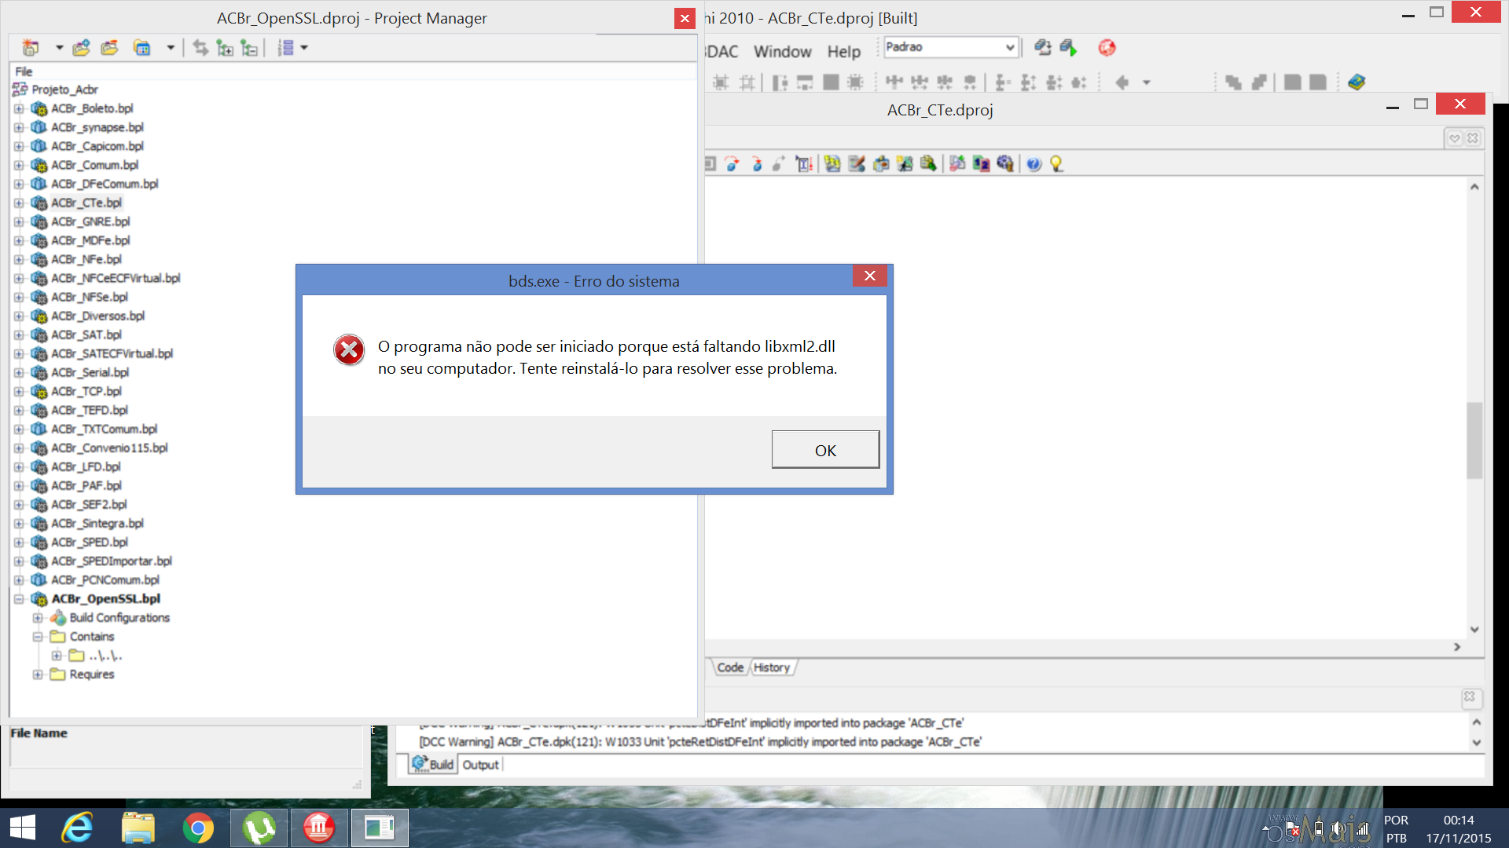Viewport: 1509px width, 848px height.
Task: Expand the ACBr_NFe.bpl node
Action: point(19,259)
